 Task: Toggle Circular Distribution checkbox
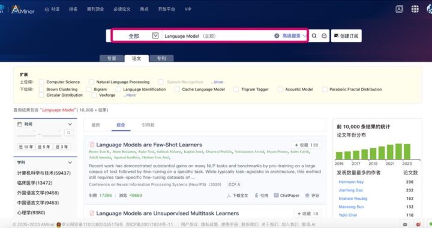click(x=41, y=95)
